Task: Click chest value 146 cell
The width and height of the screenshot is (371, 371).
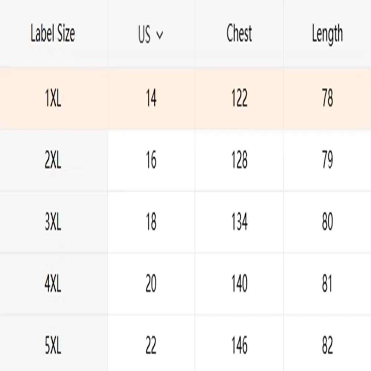Action: 239,345
